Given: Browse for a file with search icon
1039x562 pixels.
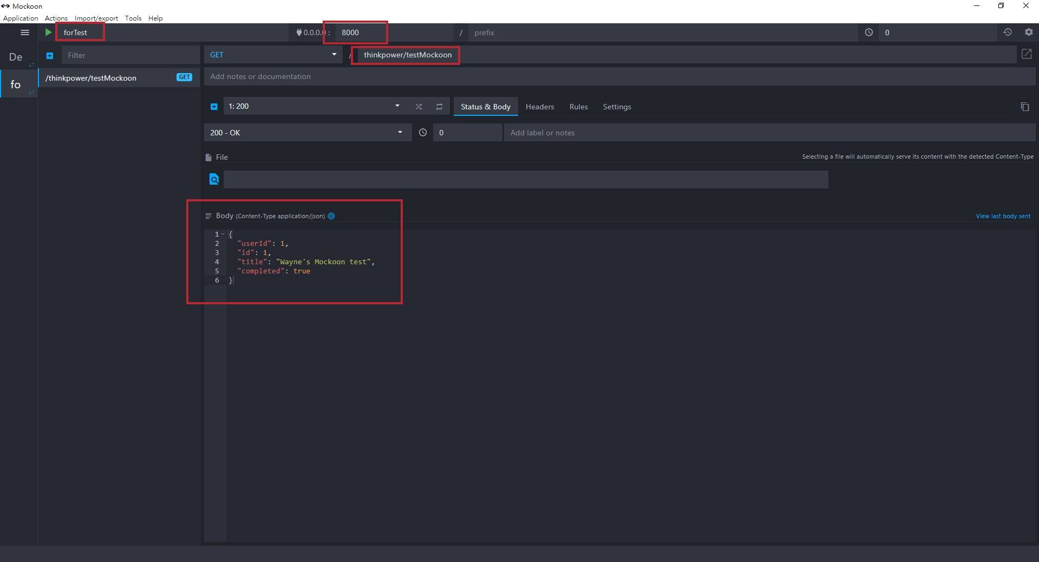Looking at the screenshot, I should click(x=214, y=179).
